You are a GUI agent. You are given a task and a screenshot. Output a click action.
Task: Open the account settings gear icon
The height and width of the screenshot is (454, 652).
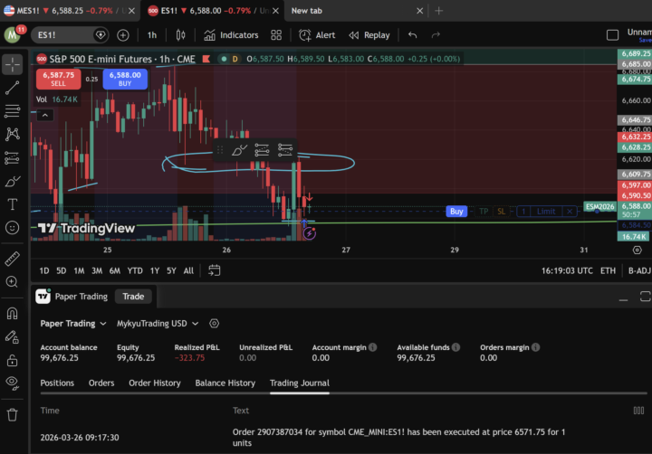pos(214,324)
